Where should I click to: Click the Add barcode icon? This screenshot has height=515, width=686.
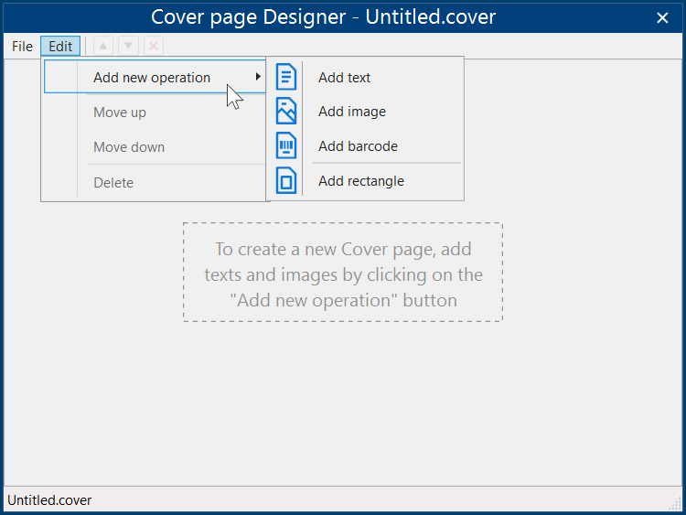point(286,145)
